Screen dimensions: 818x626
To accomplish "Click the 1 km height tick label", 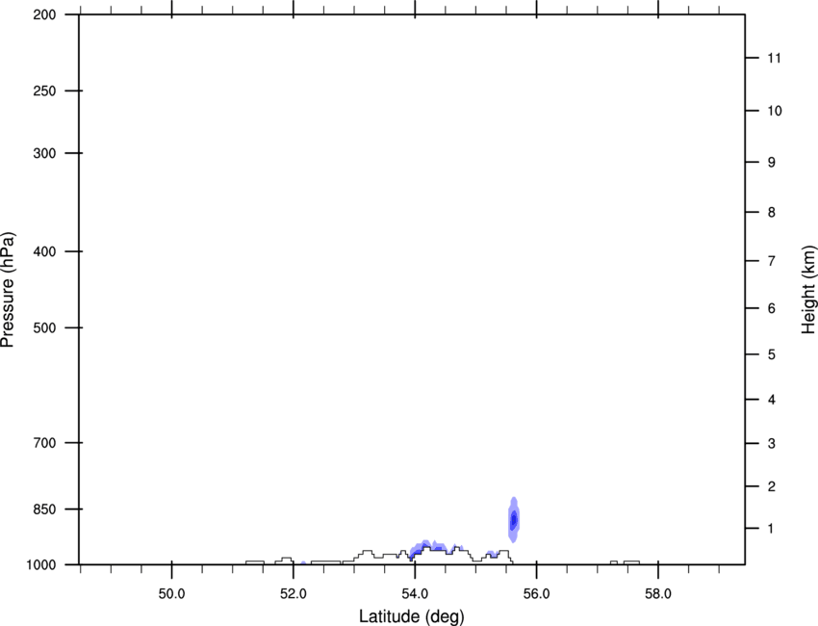I will (771, 529).
